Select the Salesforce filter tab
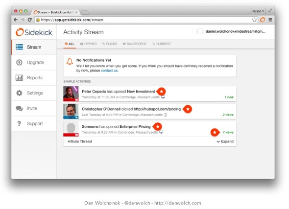289x209 pixels. click(x=135, y=44)
